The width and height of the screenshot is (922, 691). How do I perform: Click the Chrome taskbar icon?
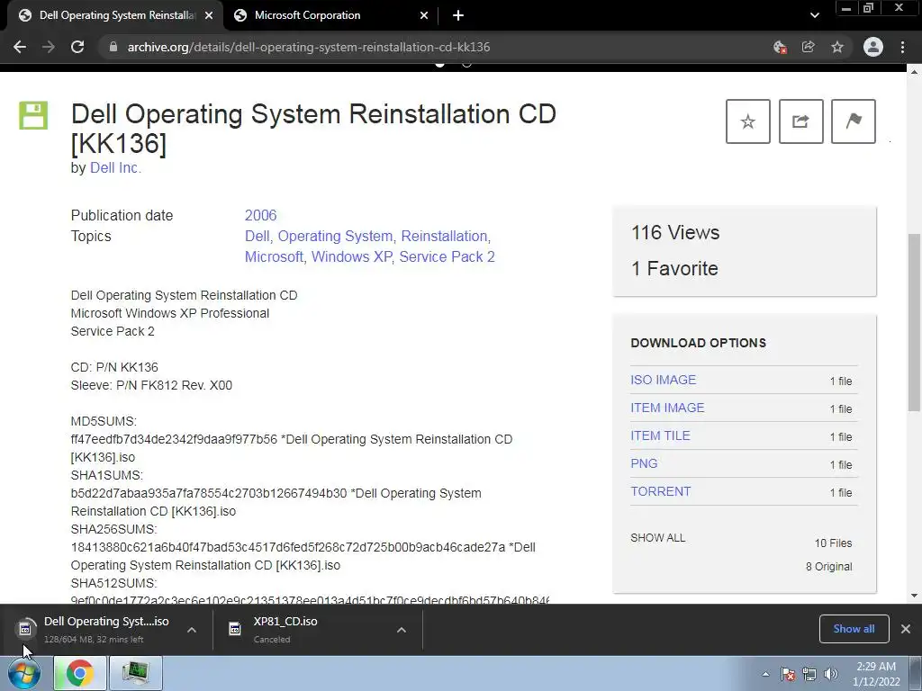point(79,673)
